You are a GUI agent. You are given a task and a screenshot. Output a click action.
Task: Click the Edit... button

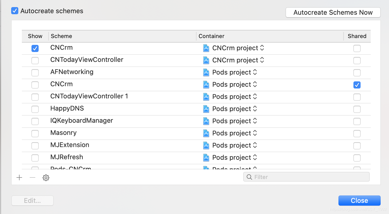(x=33, y=201)
